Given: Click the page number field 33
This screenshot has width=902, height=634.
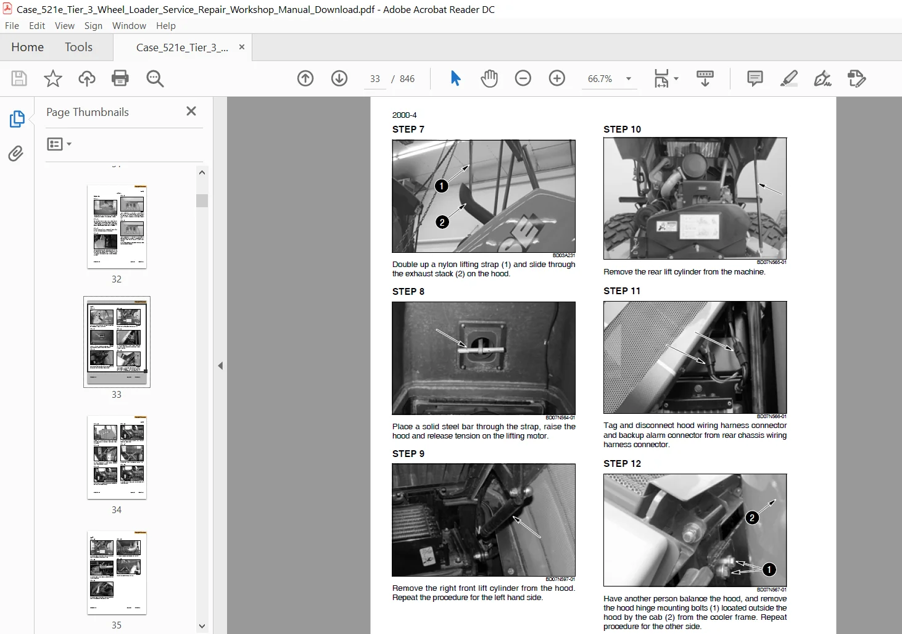Looking at the screenshot, I should 375,79.
